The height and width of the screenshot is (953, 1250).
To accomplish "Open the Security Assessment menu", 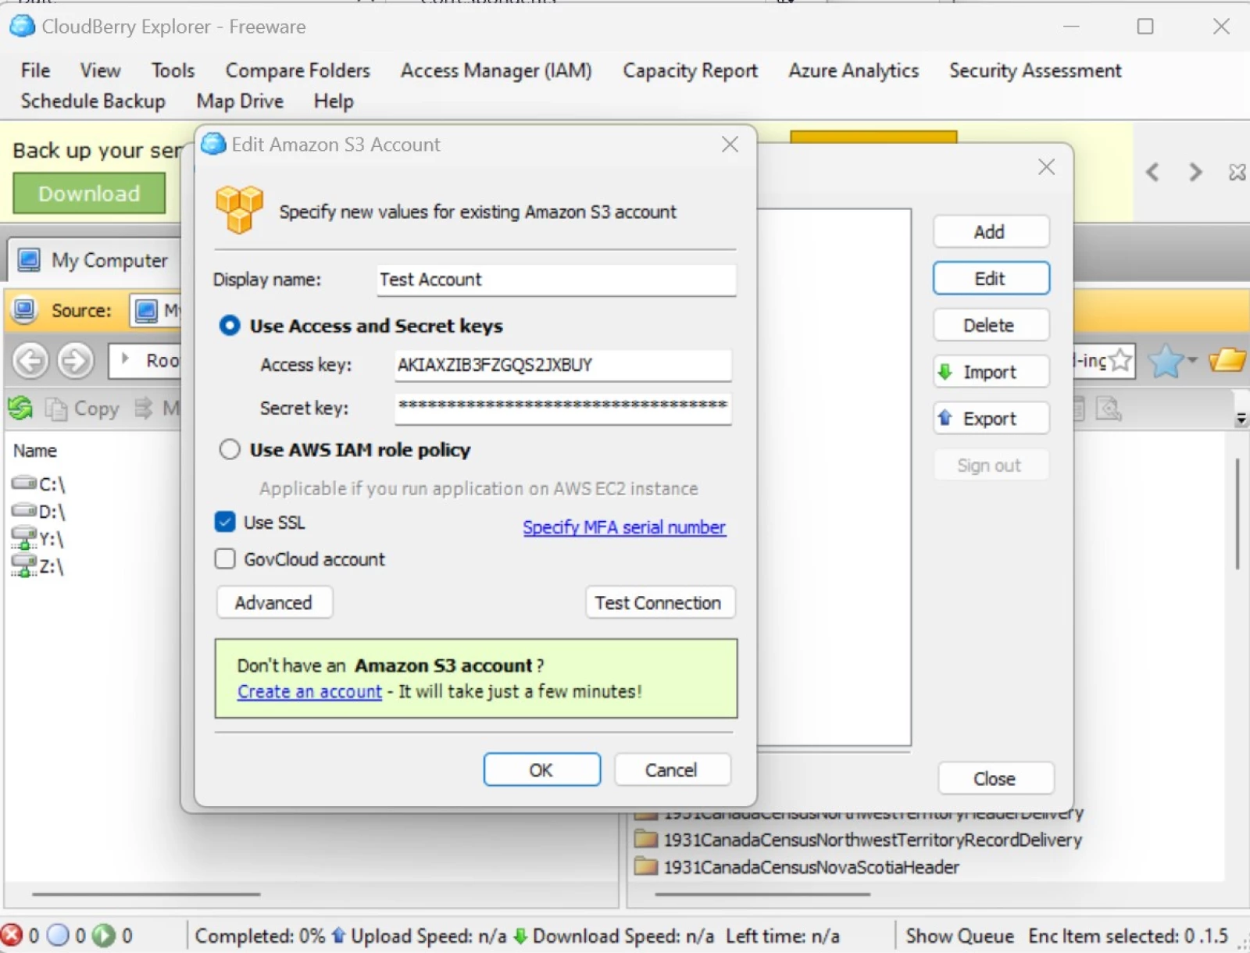I will (1035, 70).
